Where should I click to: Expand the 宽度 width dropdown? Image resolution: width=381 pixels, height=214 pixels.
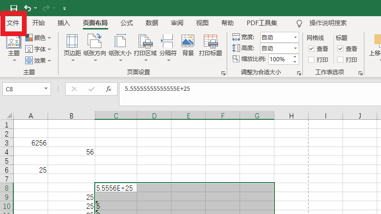pos(295,37)
